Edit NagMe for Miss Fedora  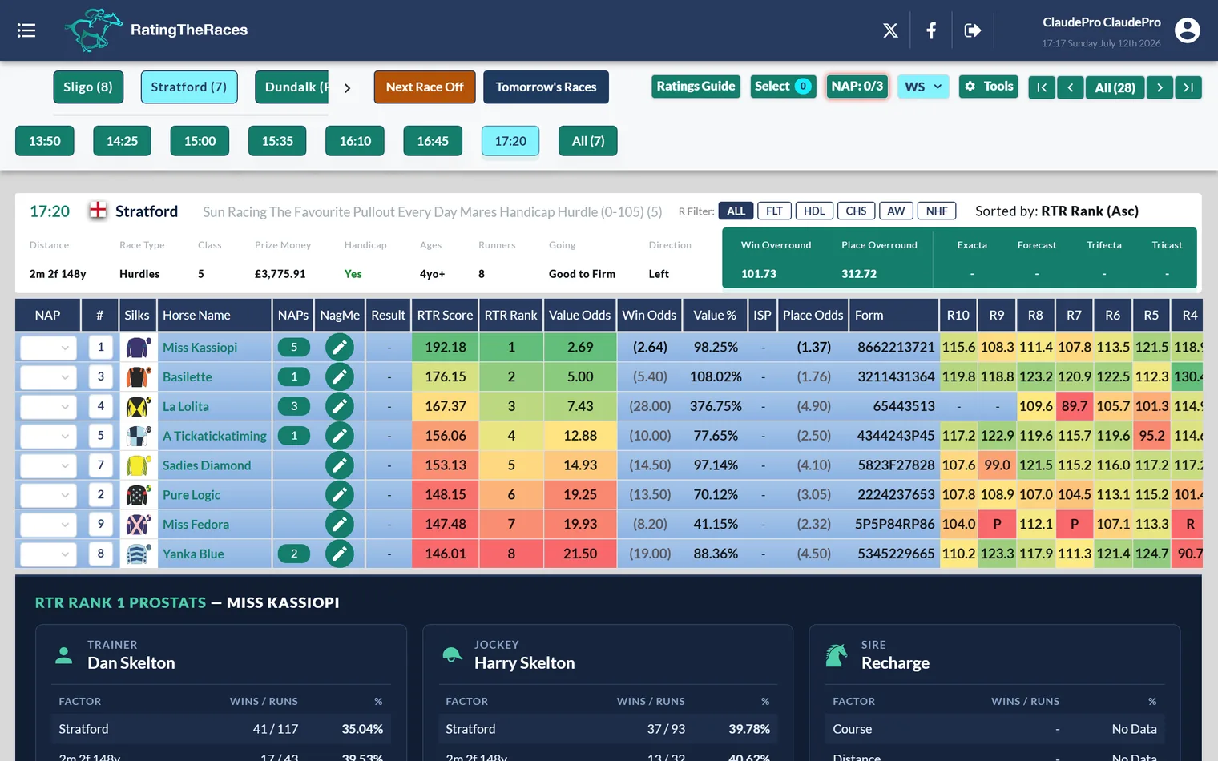[340, 524]
